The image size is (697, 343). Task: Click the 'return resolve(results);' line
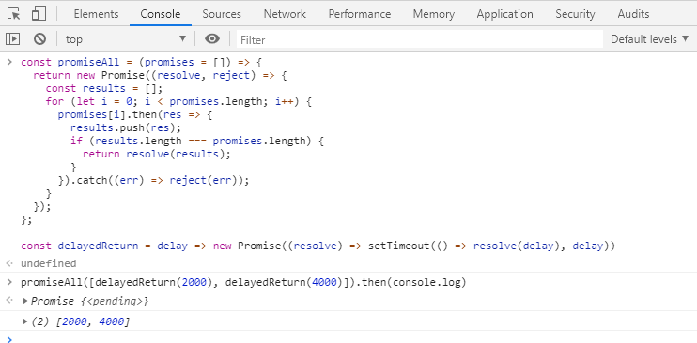[x=157, y=154]
